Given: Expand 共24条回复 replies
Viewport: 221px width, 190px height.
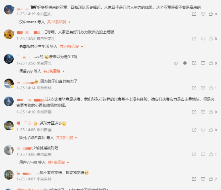Looking at the screenshot, I should click(x=72, y=46).
